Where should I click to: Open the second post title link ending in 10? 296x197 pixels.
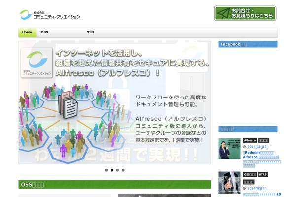click(261, 194)
